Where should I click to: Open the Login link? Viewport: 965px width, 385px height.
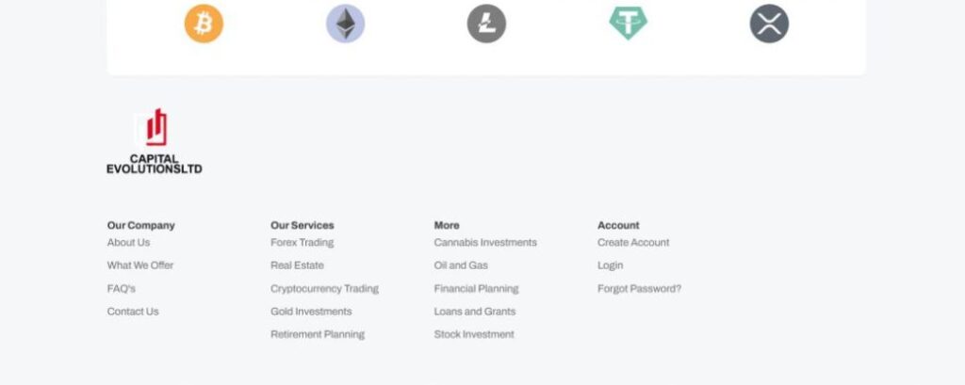coord(610,265)
